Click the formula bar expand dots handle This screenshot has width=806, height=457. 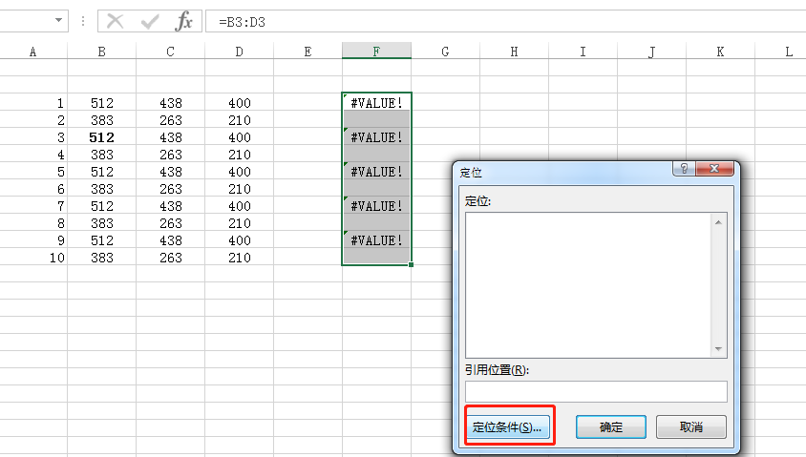tap(83, 21)
